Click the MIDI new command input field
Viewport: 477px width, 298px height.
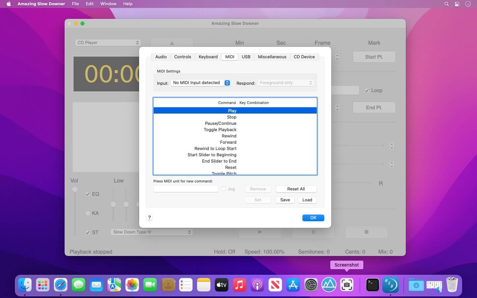(x=185, y=189)
